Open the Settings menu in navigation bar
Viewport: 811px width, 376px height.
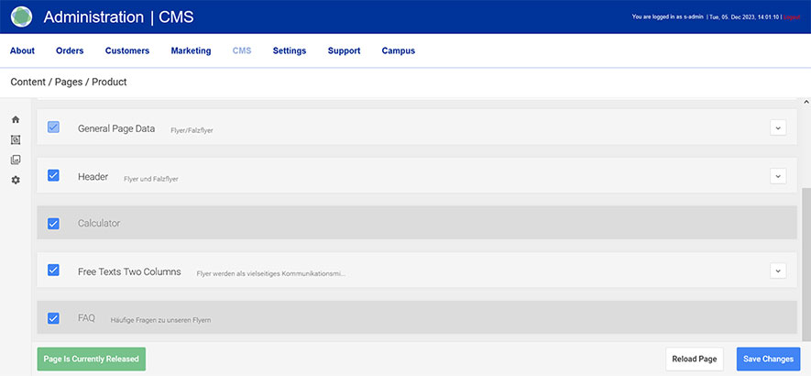click(290, 51)
